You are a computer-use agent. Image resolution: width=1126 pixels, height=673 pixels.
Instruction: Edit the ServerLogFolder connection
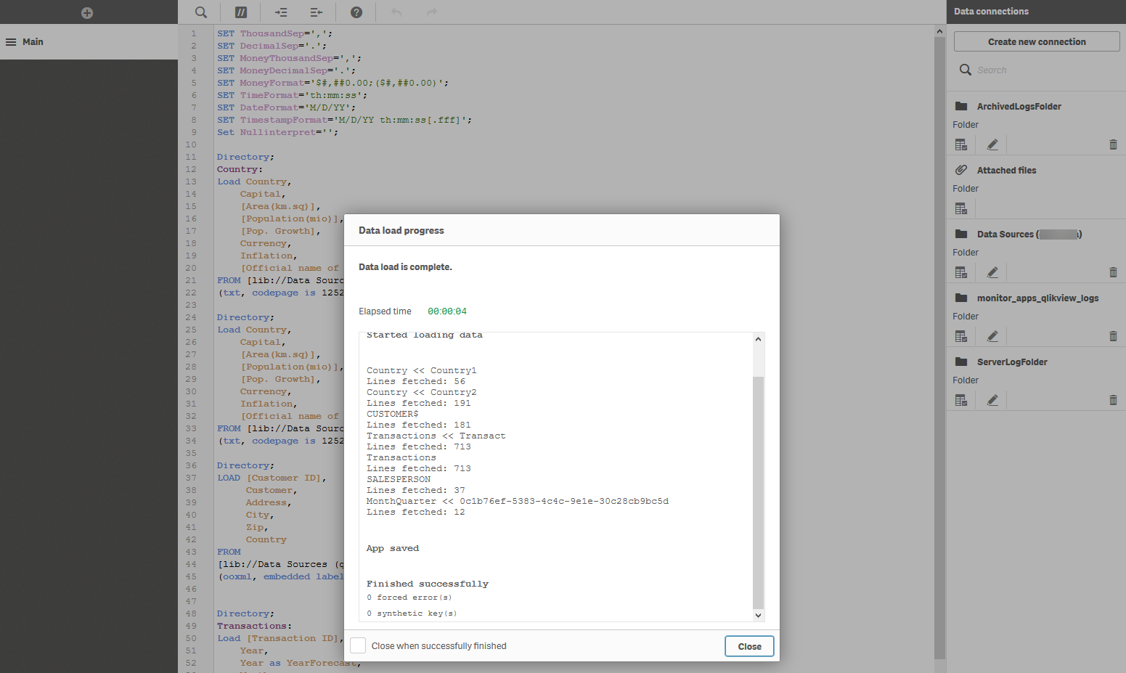pos(992,400)
